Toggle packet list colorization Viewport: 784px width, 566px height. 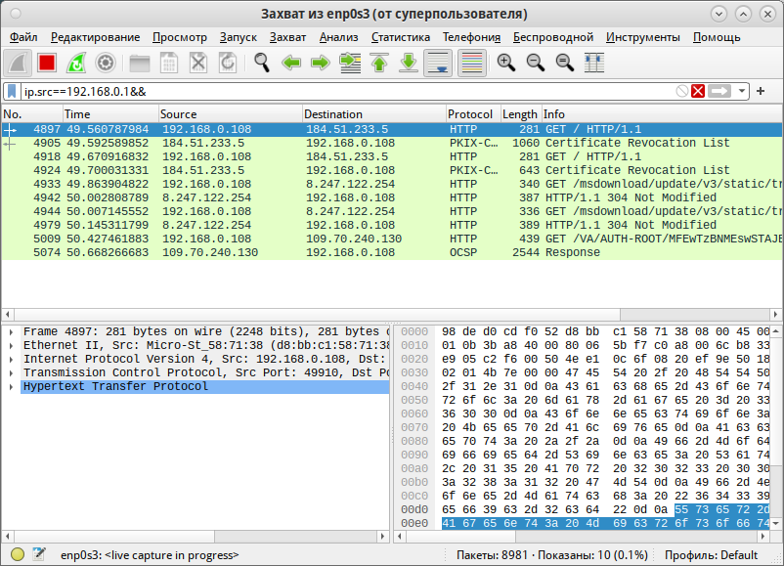[472, 63]
